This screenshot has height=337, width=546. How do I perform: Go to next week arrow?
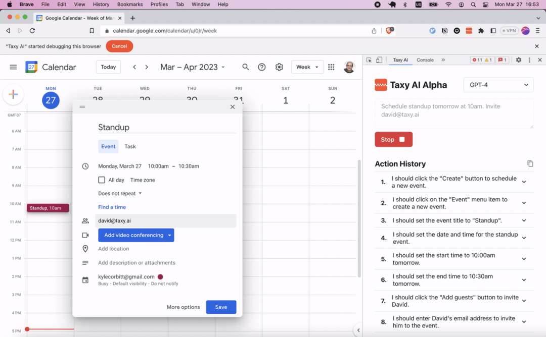tap(147, 67)
